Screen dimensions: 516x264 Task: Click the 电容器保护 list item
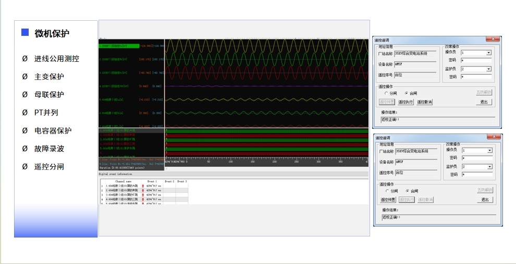[x=53, y=130]
